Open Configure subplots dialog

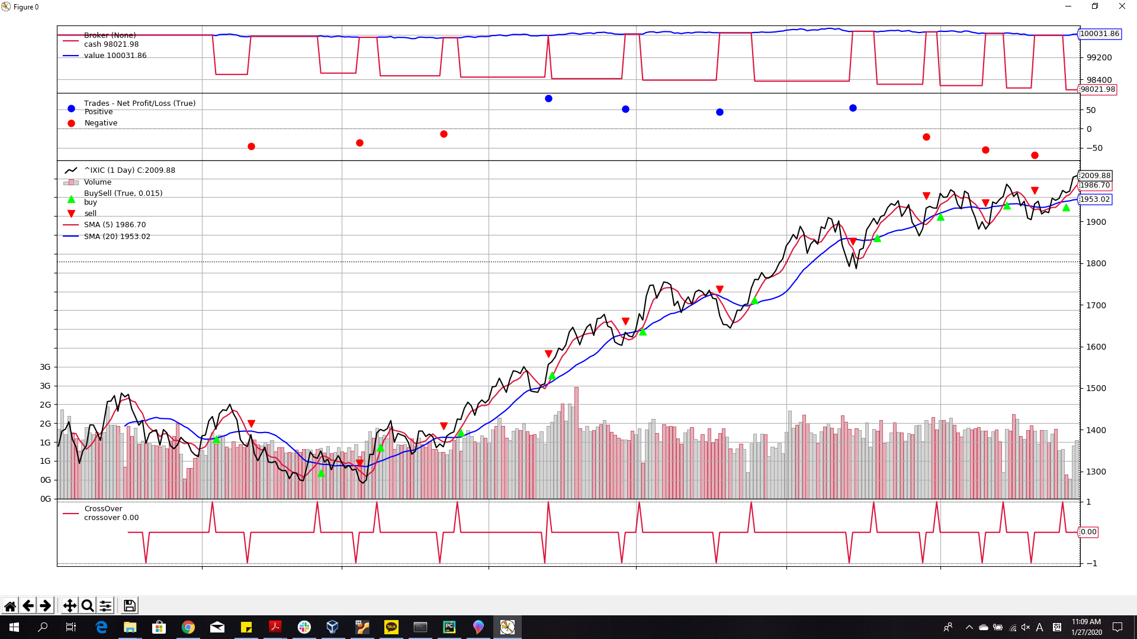(x=105, y=605)
